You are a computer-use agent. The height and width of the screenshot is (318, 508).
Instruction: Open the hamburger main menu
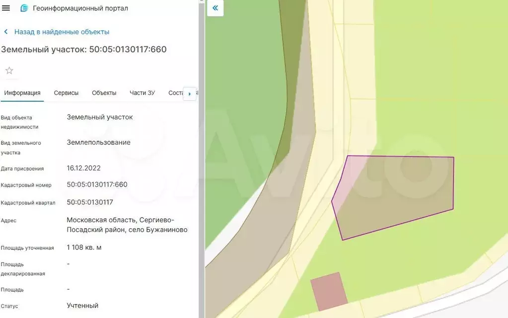click(x=6, y=8)
